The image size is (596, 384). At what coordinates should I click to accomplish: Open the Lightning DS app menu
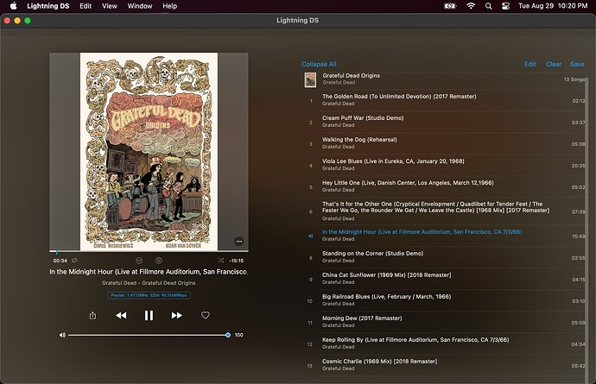point(48,6)
